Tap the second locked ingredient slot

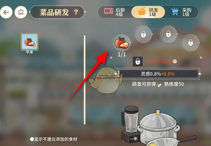pos(143,34)
